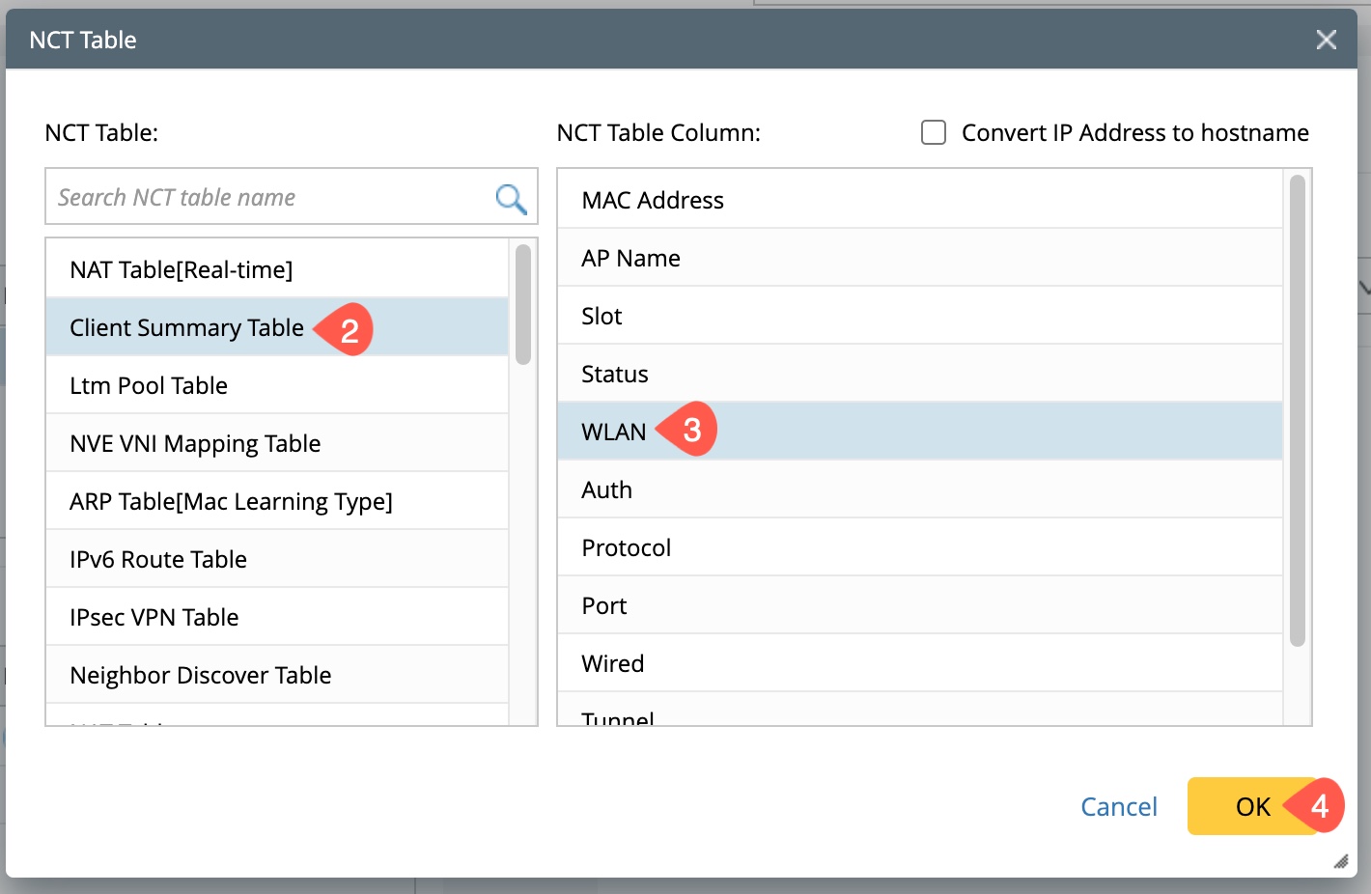
Task: Pick NVE VNI Mapping Table
Action: [x=195, y=443]
